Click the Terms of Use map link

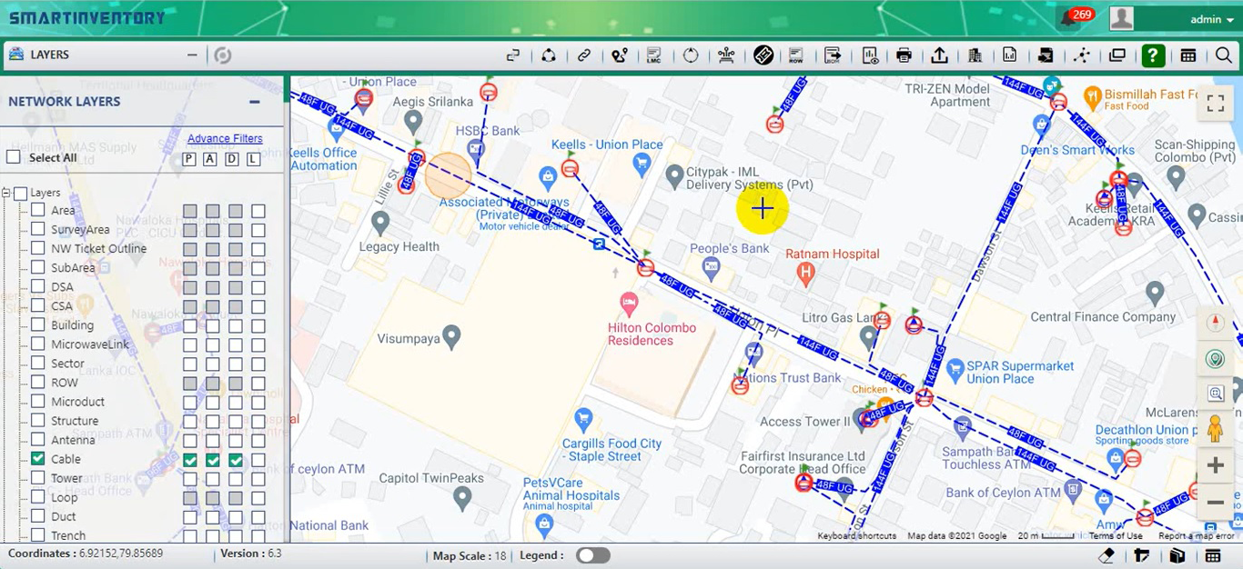1116,536
